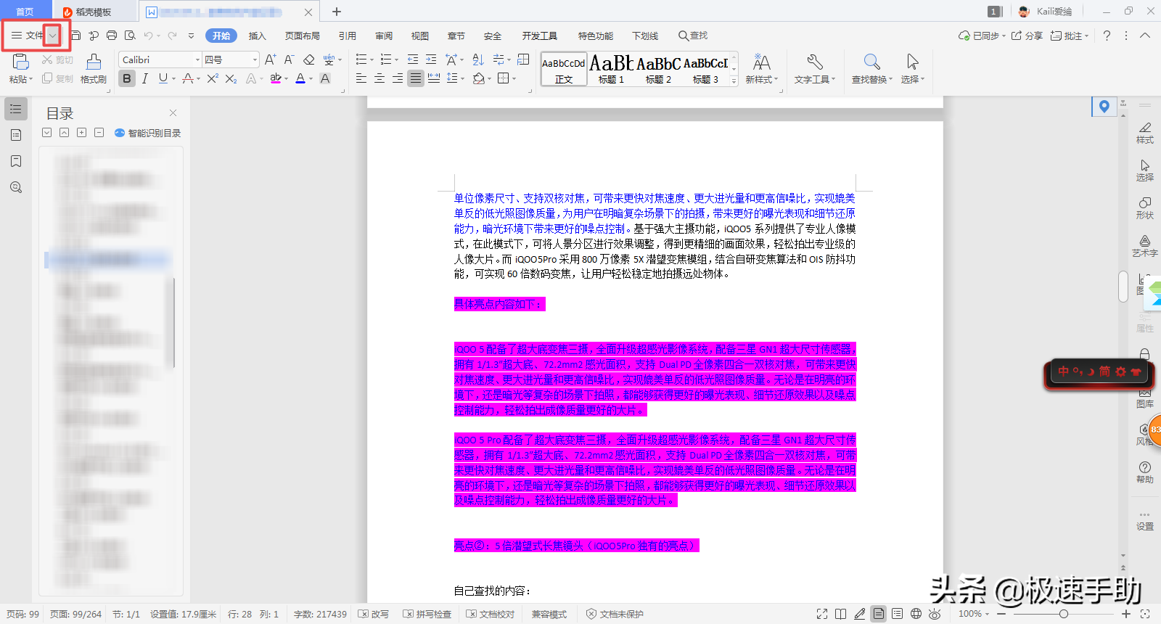Open the New Style (新样式) tool
The height and width of the screenshot is (624, 1161).
click(761, 68)
